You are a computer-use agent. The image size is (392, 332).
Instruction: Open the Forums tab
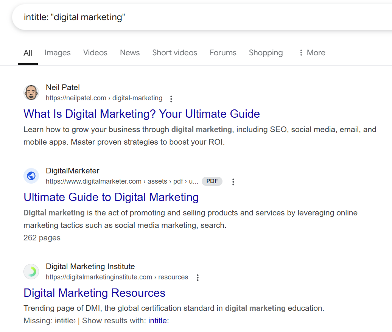[x=223, y=53]
